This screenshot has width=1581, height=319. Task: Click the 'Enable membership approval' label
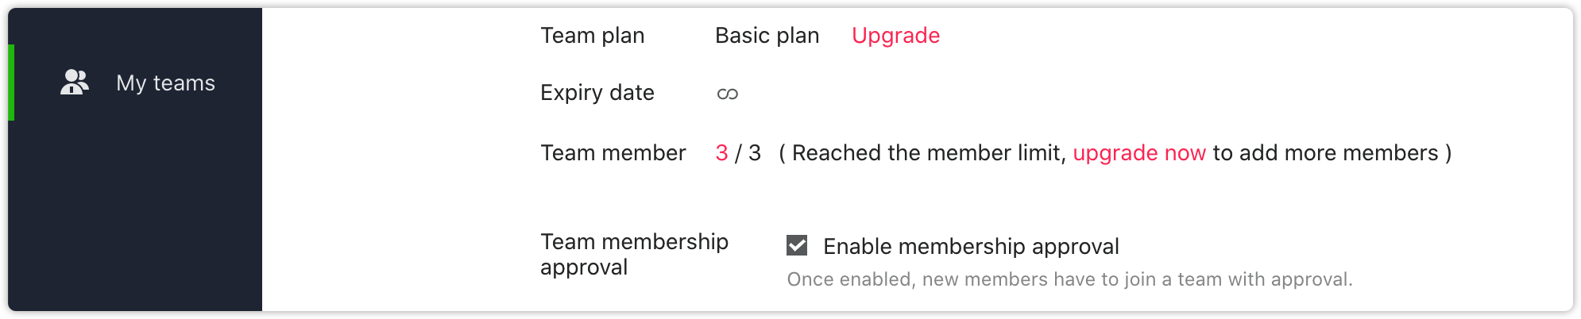click(x=971, y=247)
